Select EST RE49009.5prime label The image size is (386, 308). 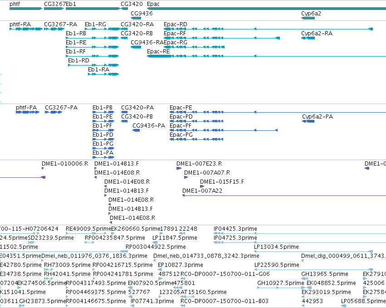click(88, 229)
